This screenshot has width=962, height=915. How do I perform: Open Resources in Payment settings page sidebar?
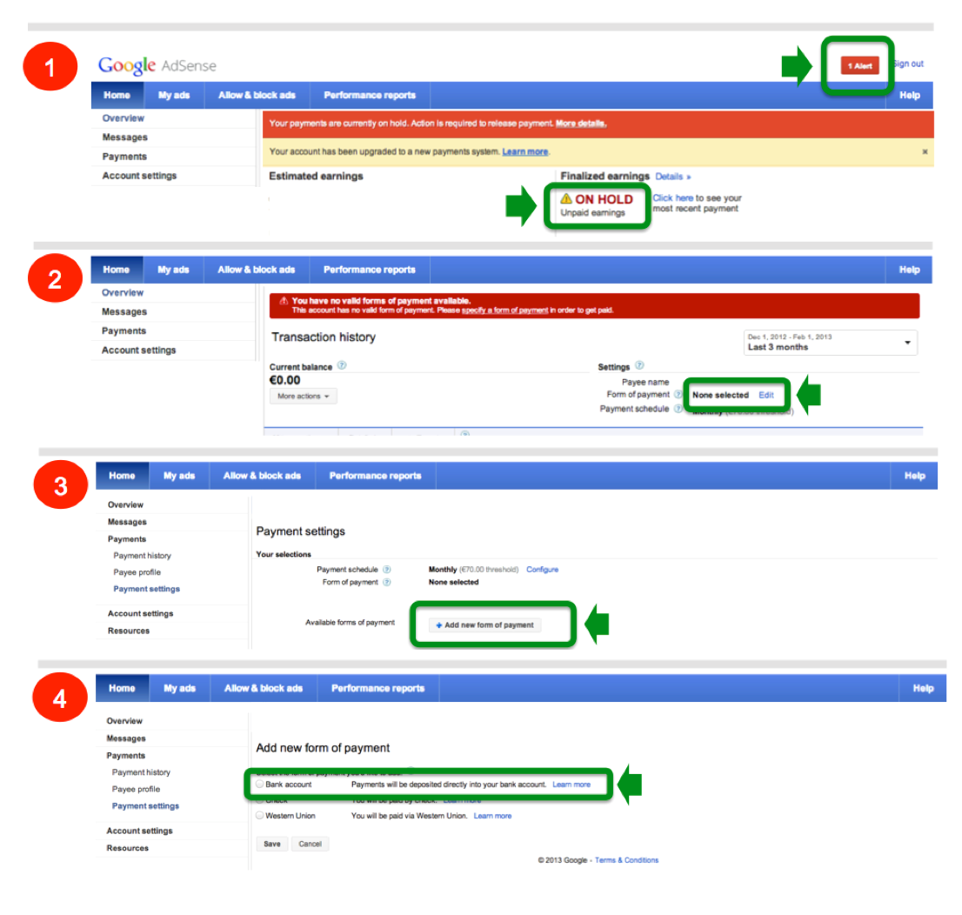point(129,631)
